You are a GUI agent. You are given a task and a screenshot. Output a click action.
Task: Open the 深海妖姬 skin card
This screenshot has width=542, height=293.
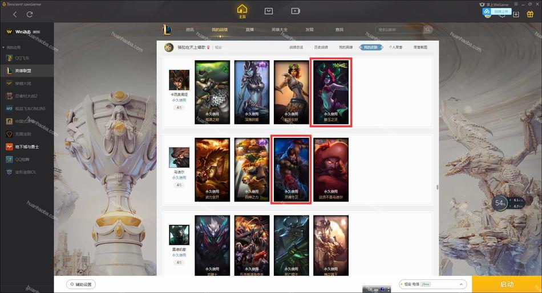(252, 92)
